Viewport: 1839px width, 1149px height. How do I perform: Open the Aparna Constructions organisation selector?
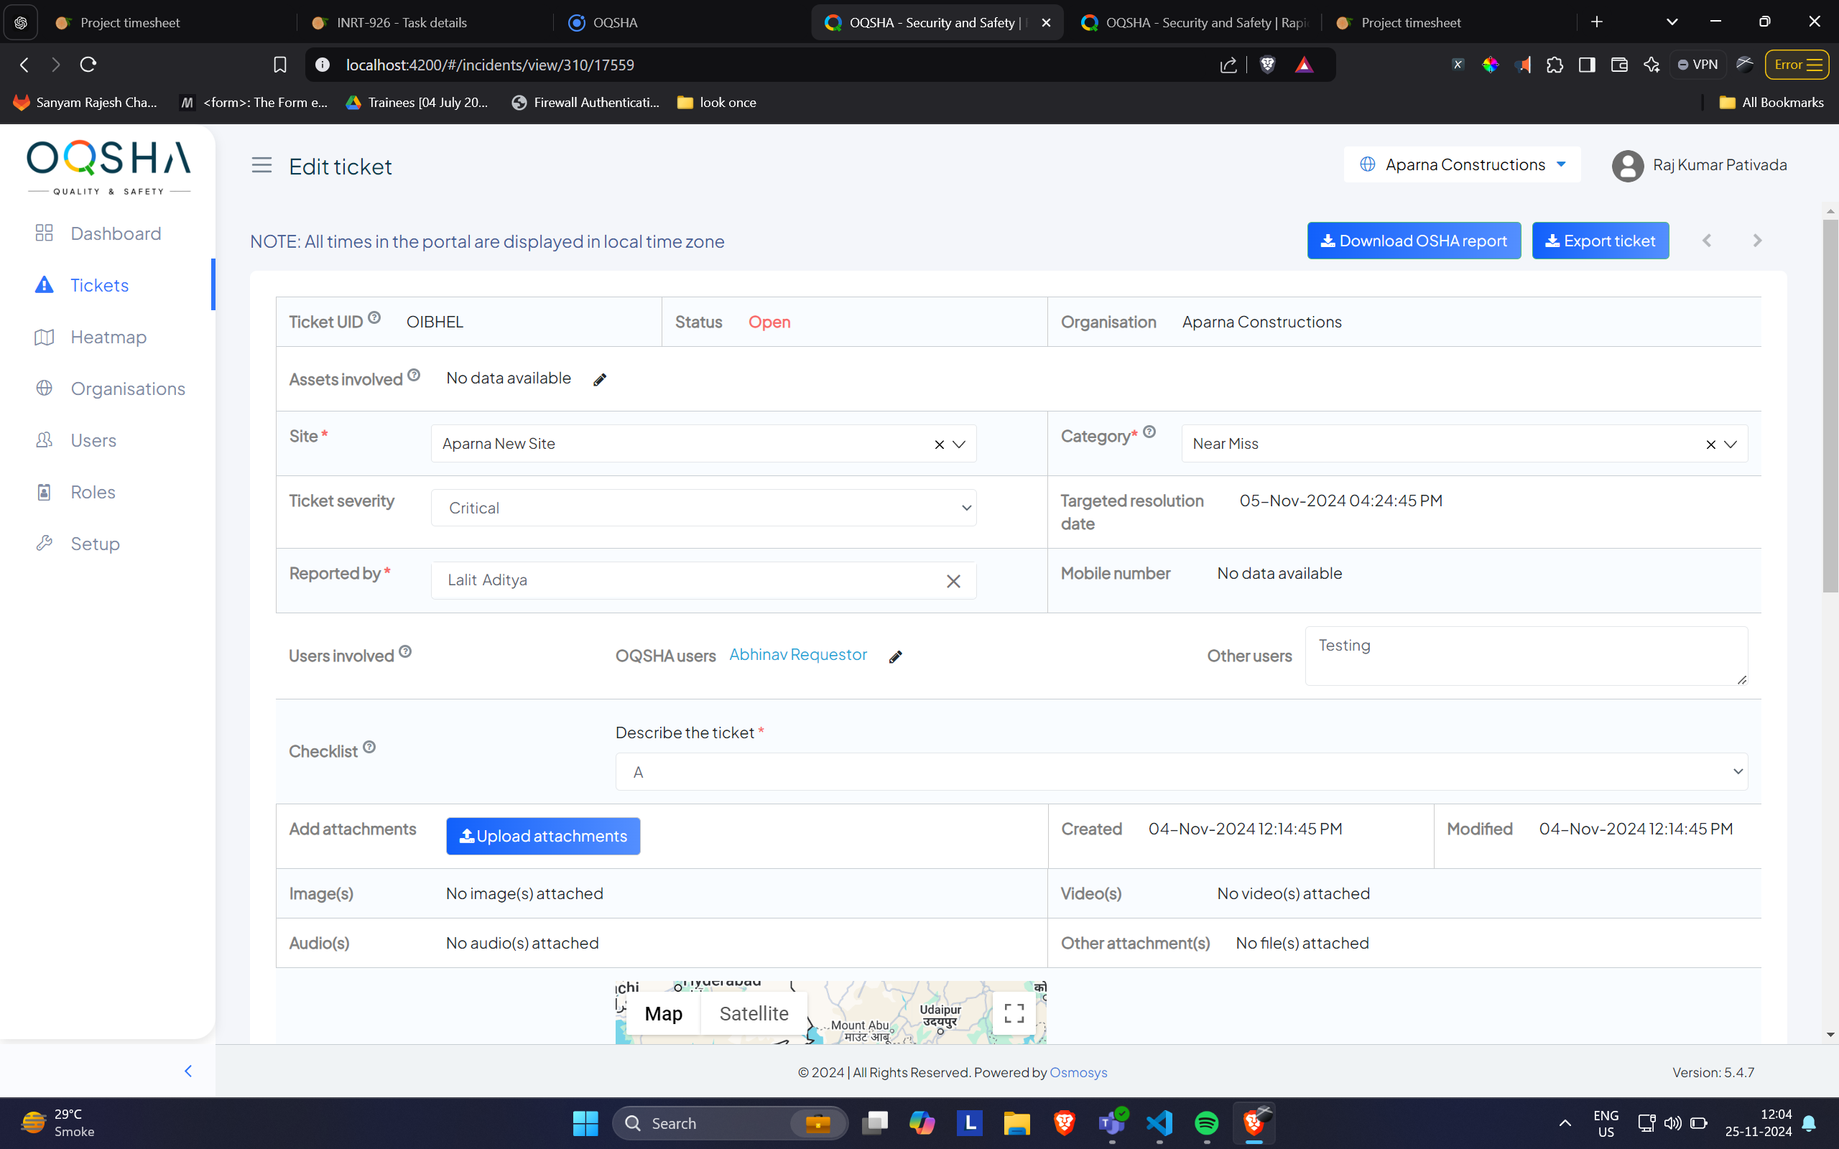(1463, 165)
